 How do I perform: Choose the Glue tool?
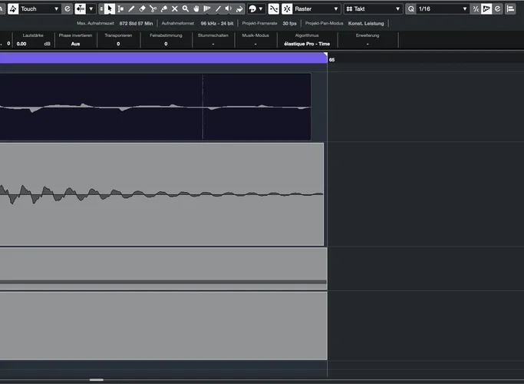(163, 8)
